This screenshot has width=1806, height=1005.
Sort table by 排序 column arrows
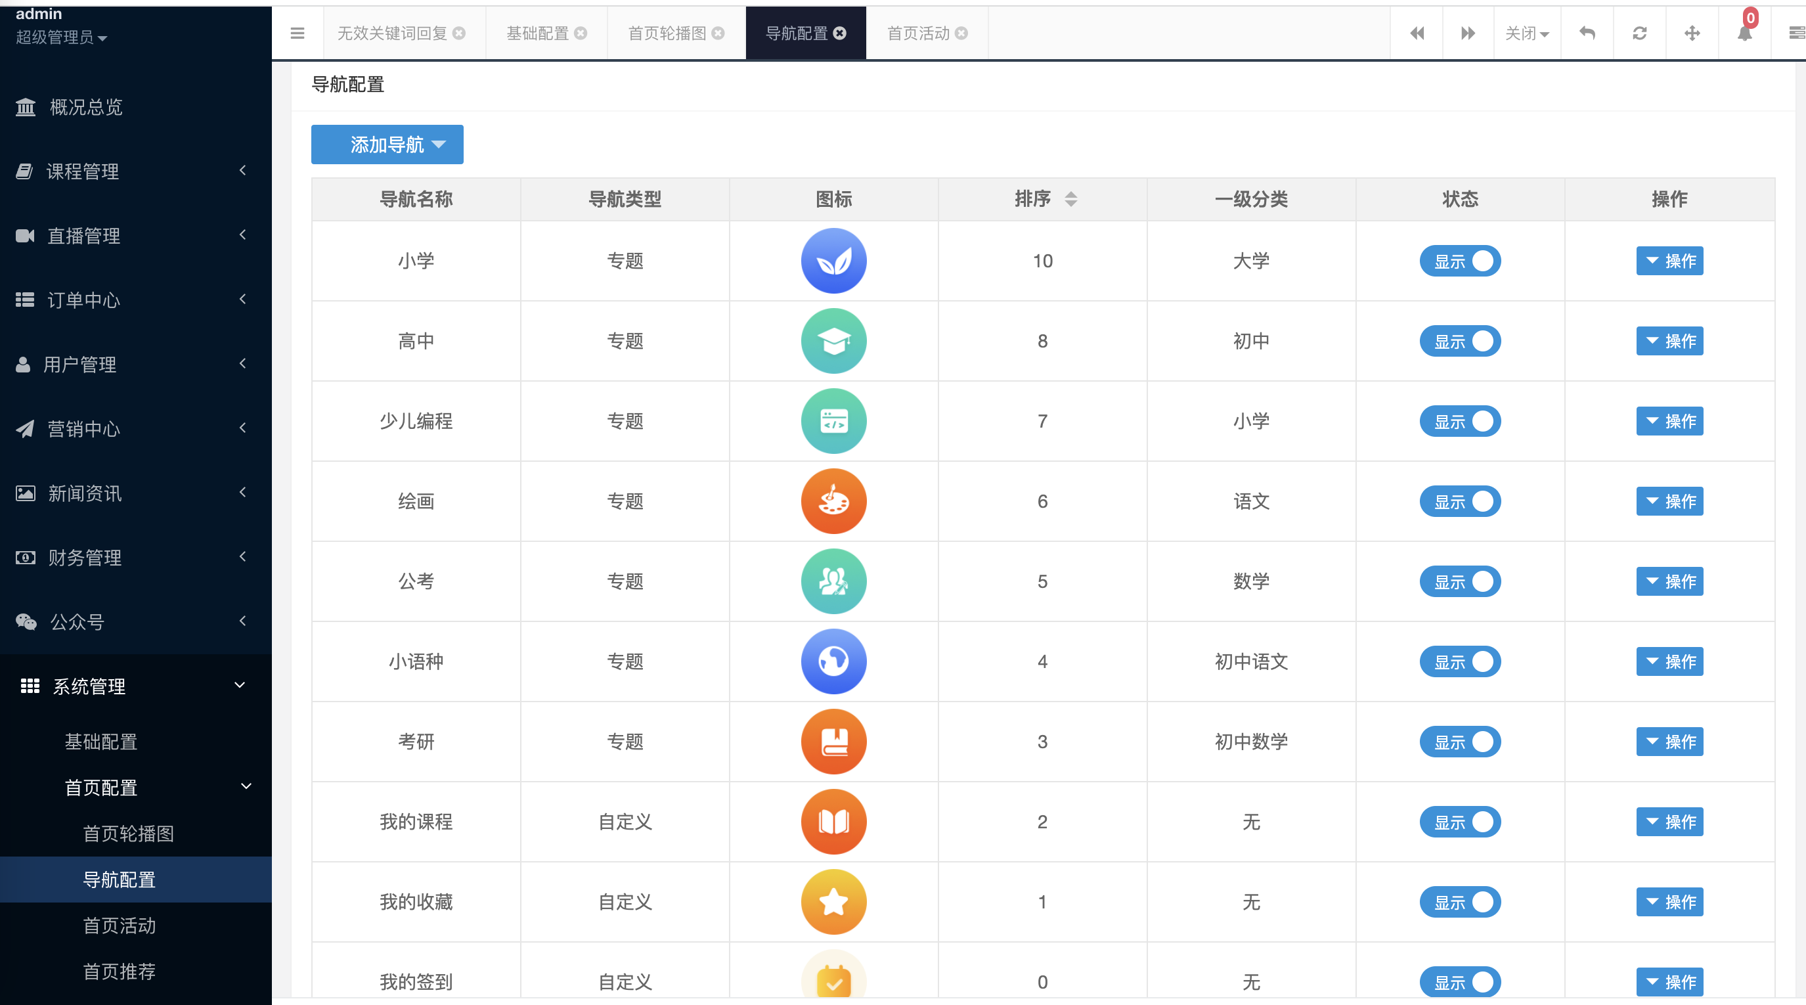click(x=1070, y=199)
